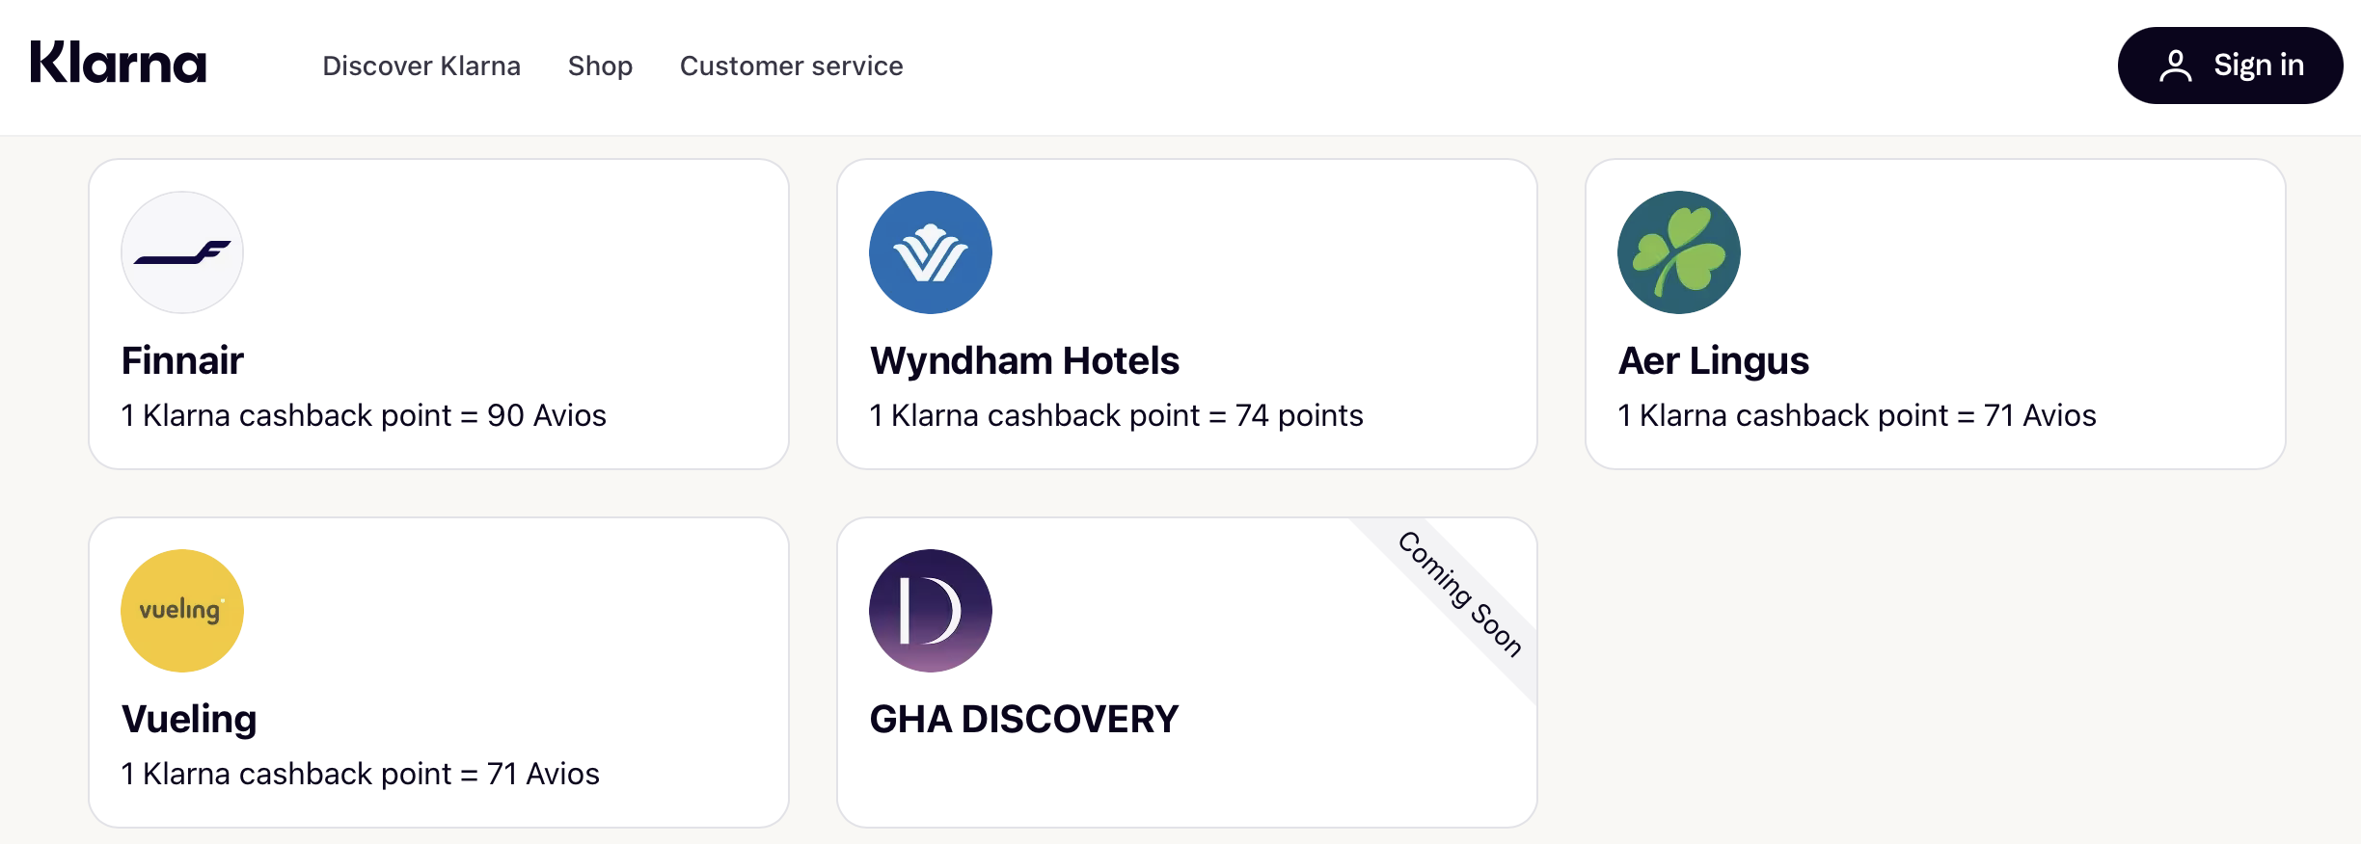Image resolution: width=2361 pixels, height=844 pixels.
Task: Select the Vueling yellow logo
Action: [181, 610]
